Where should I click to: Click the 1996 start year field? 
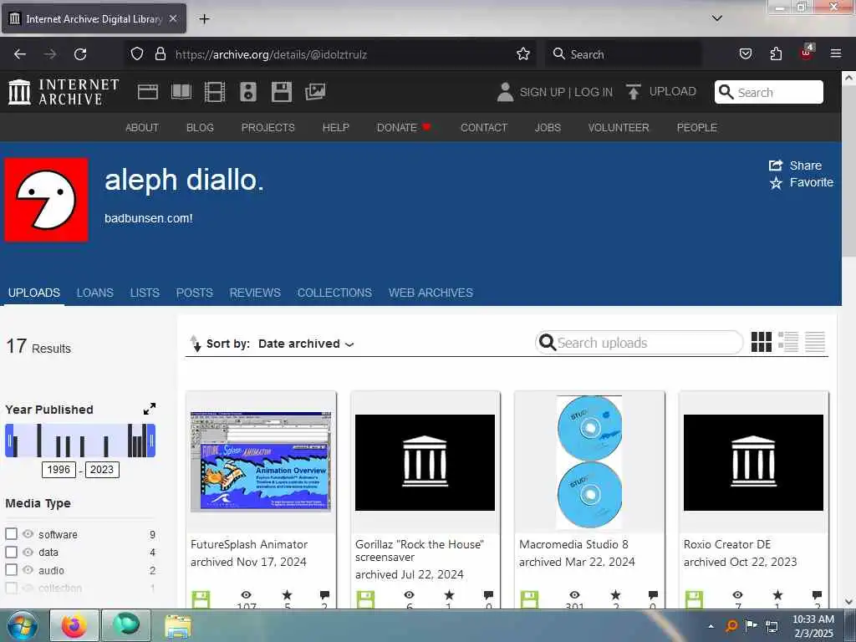point(59,470)
